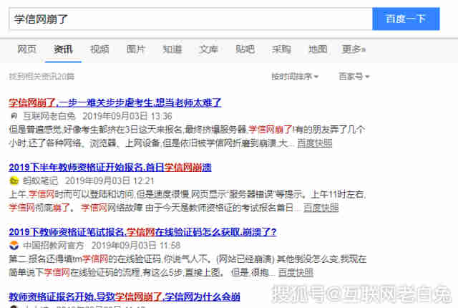Select the 采购 tab
Viewport: 458px width, 308px height.
click(x=281, y=49)
